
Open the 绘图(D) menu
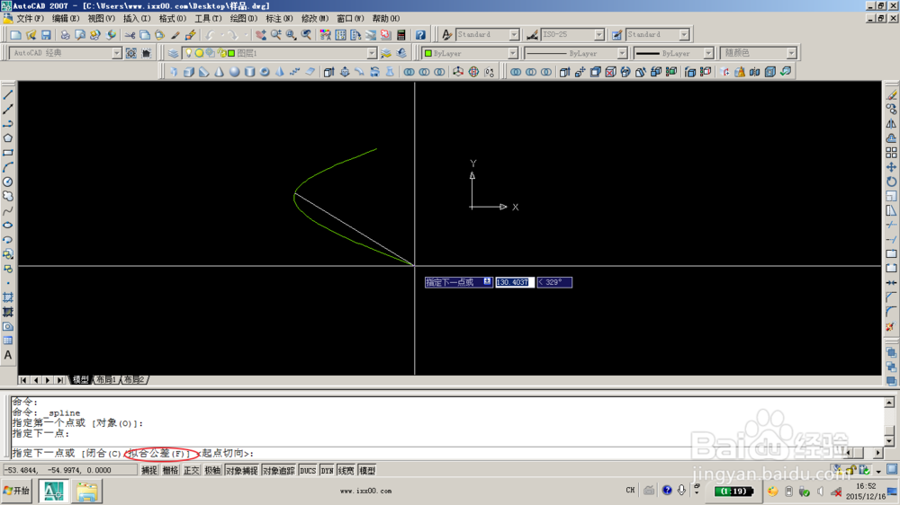(x=243, y=19)
